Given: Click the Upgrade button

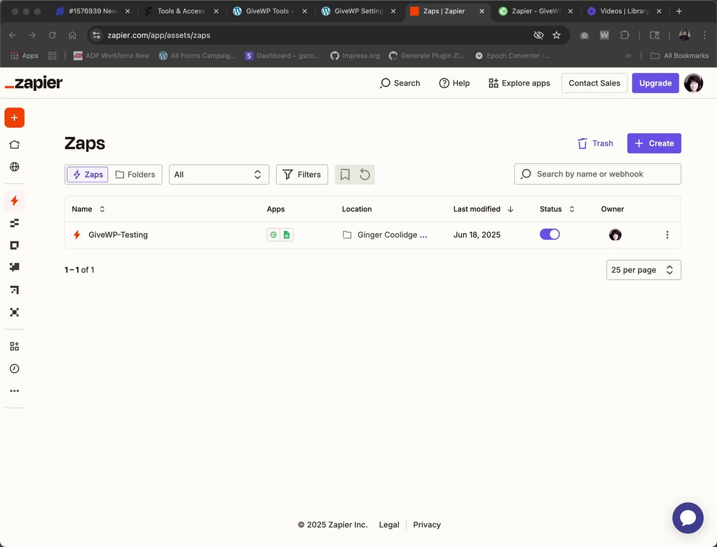Looking at the screenshot, I should click(655, 83).
